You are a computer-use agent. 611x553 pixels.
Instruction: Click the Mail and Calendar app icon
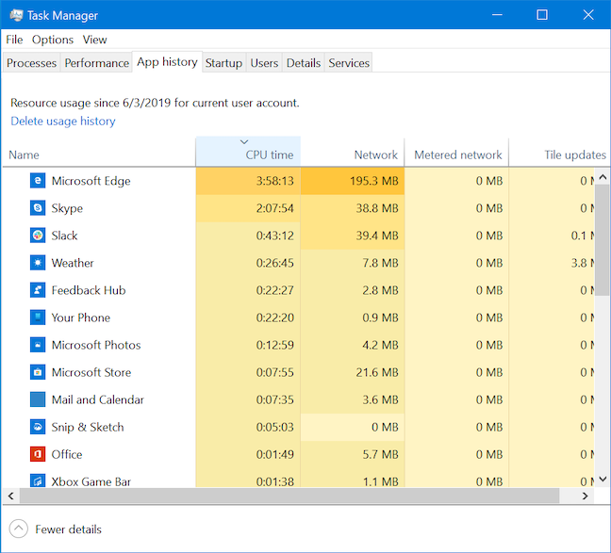(x=38, y=399)
